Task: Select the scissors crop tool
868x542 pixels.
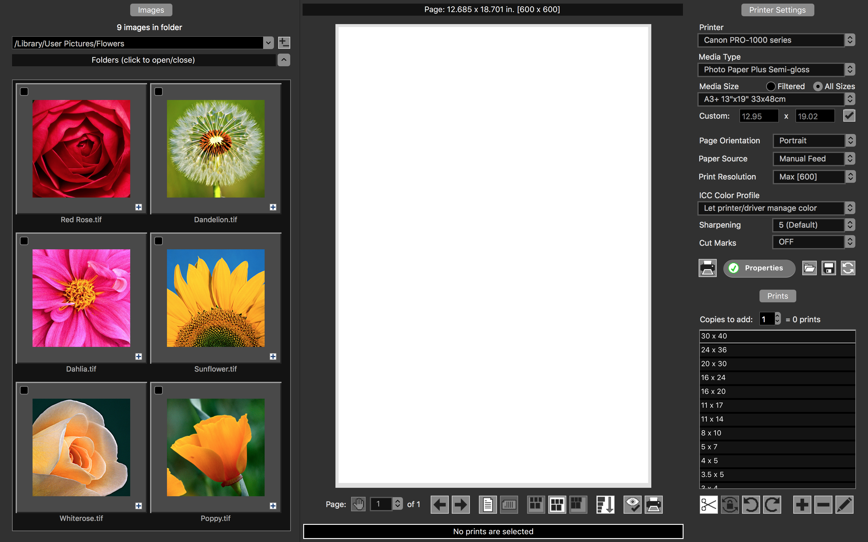Action: coord(708,504)
